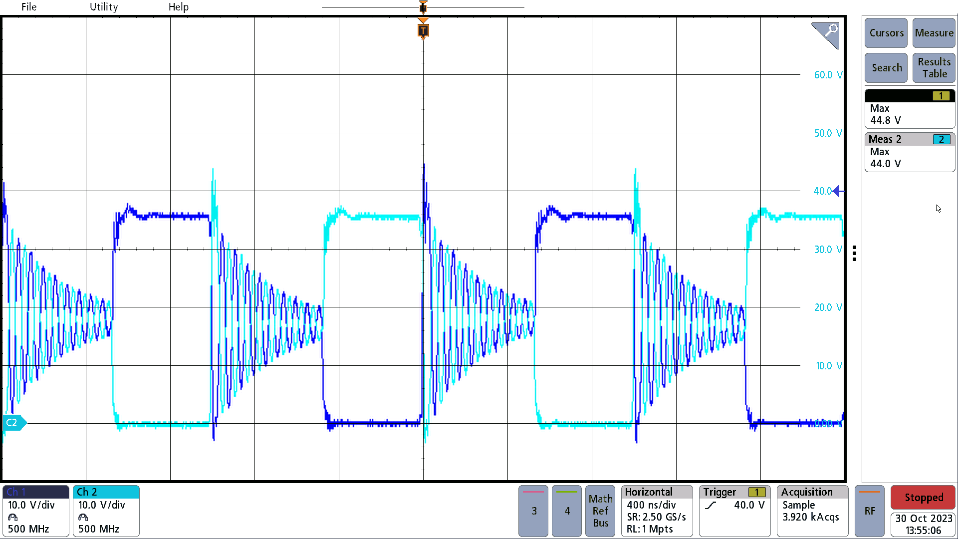958x539 pixels.
Task: Add channel 4 with the 4 button
Action: [567, 511]
